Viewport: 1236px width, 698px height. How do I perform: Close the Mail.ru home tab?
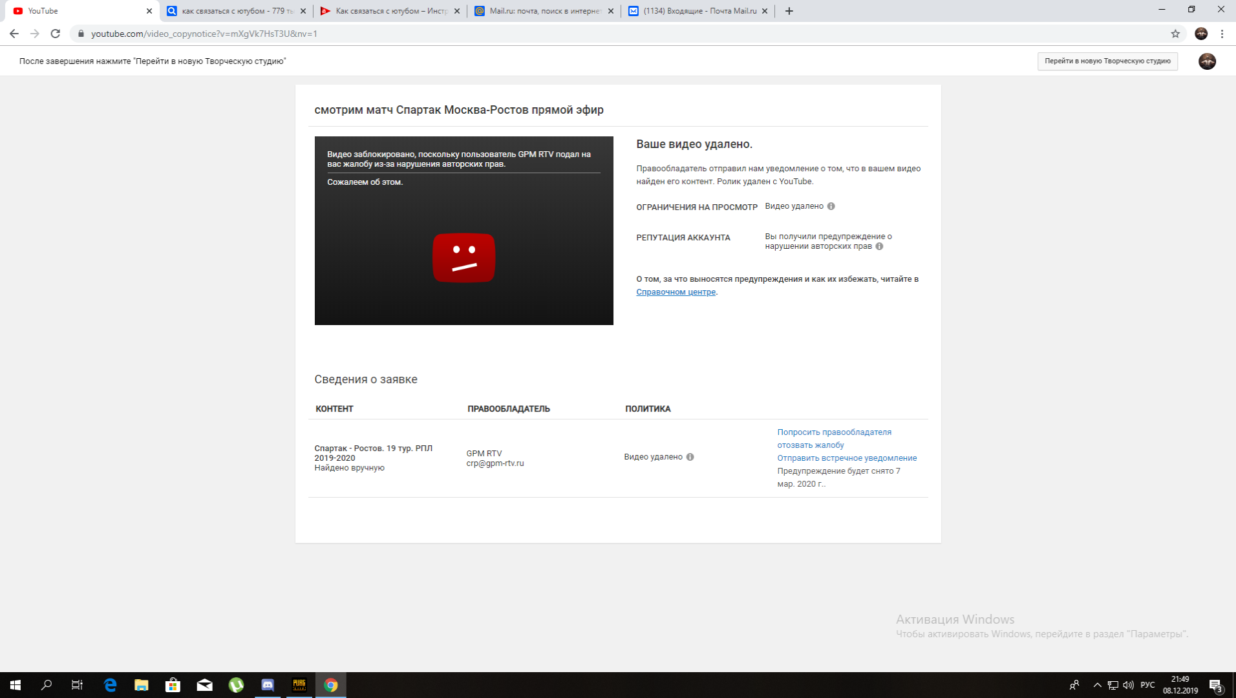coord(611,11)
